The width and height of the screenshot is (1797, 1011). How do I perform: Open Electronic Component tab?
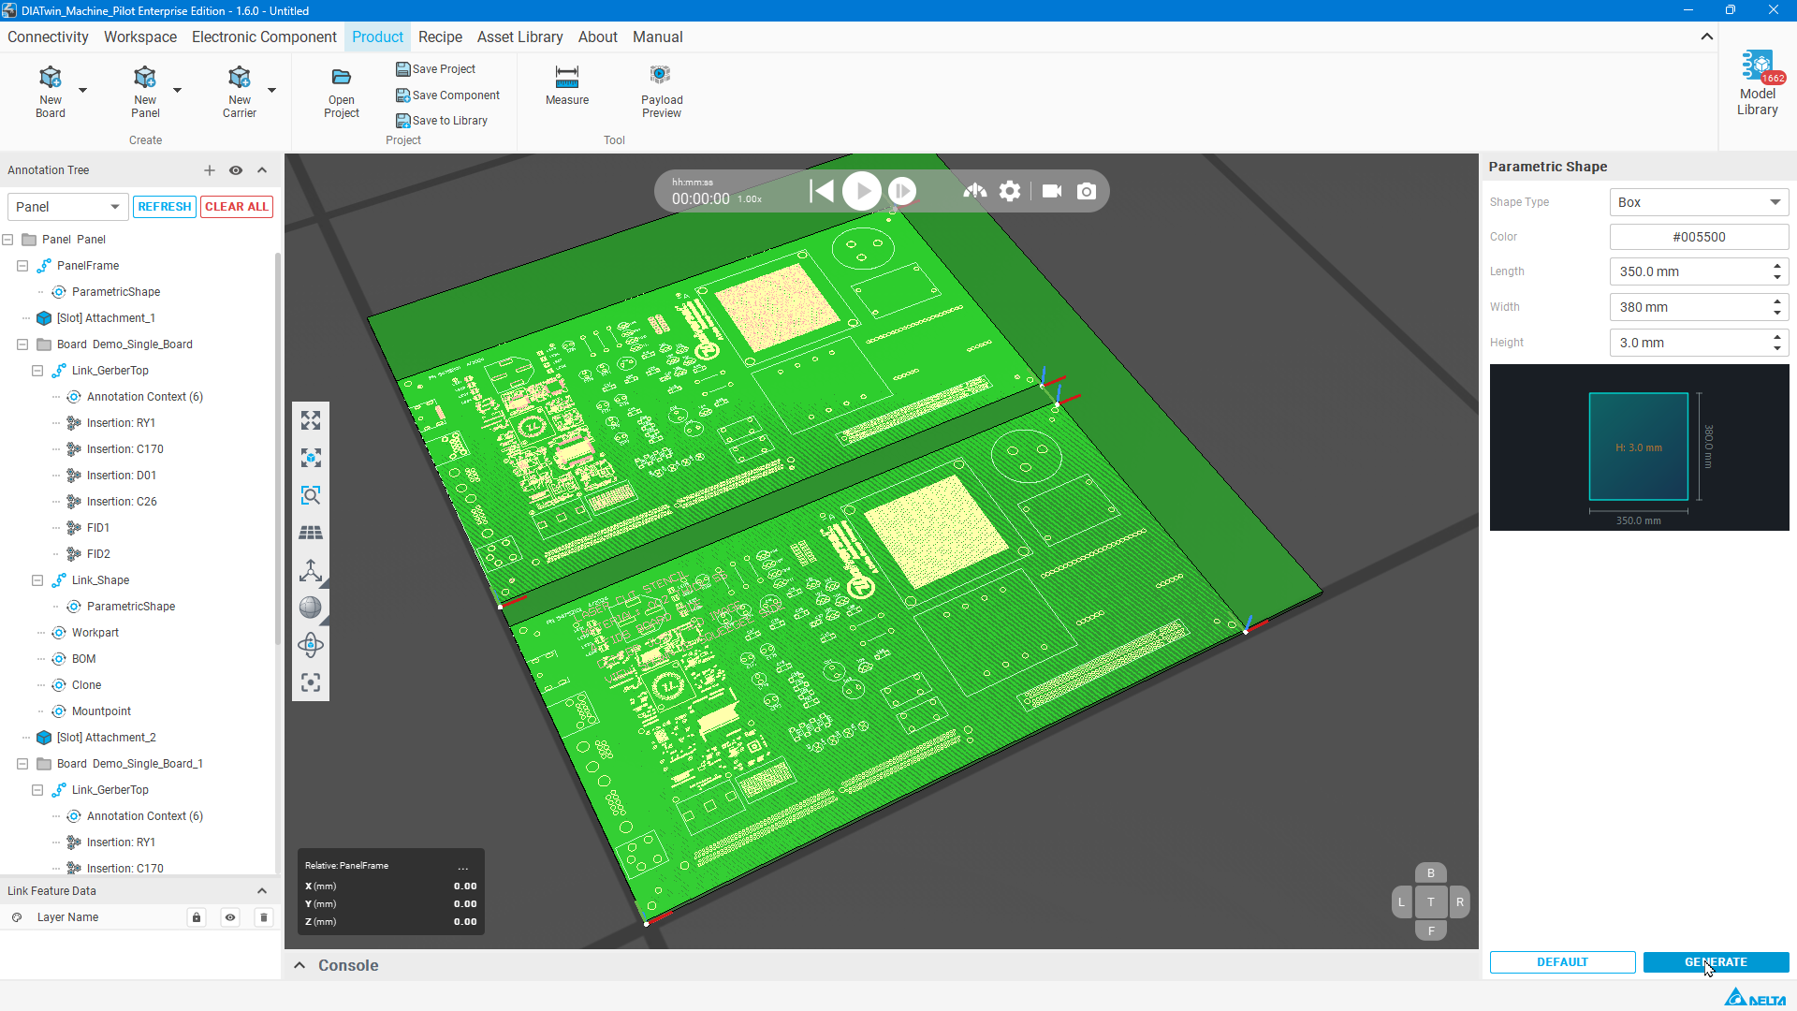264,37
